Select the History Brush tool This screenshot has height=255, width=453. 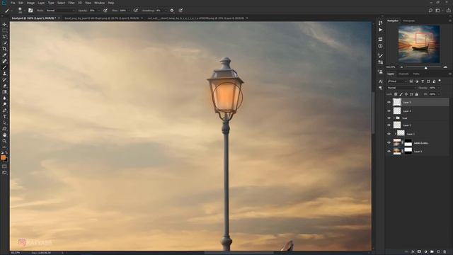(4, 79)
